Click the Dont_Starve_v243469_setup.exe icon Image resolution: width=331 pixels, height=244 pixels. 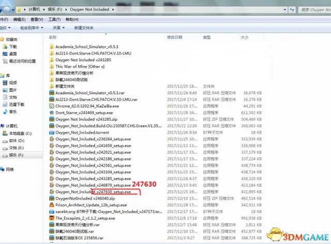tap(52, 112)
